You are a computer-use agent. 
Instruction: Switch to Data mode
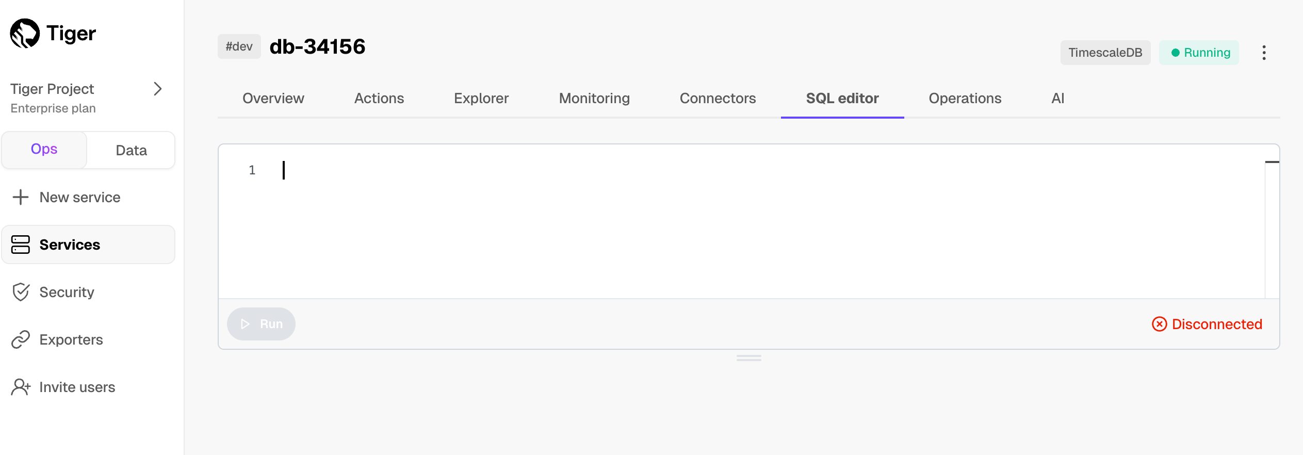coord(131,150)
